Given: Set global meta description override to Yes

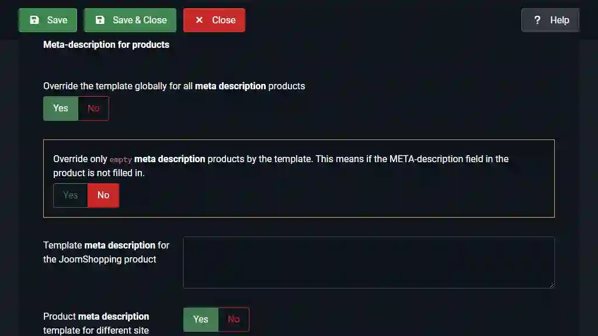Looking at the screenshot, I should pos(61,108).
